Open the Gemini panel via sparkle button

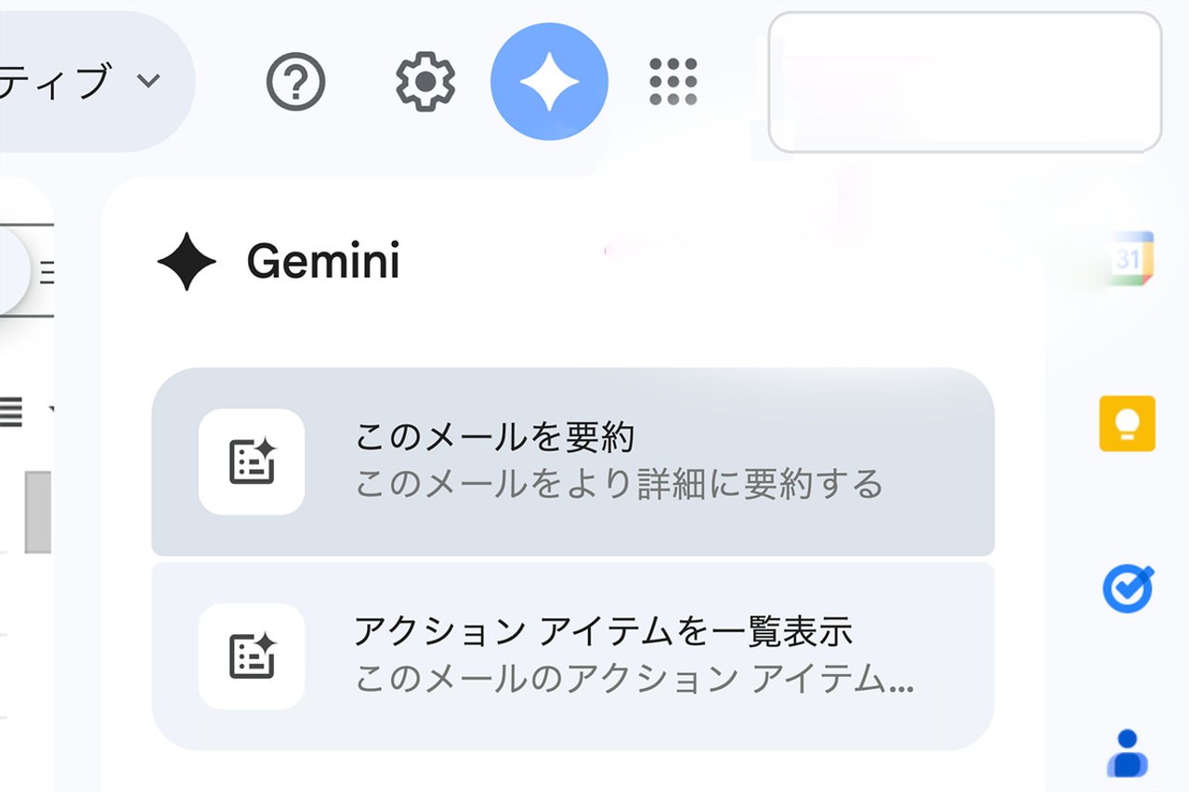(550, 81)
